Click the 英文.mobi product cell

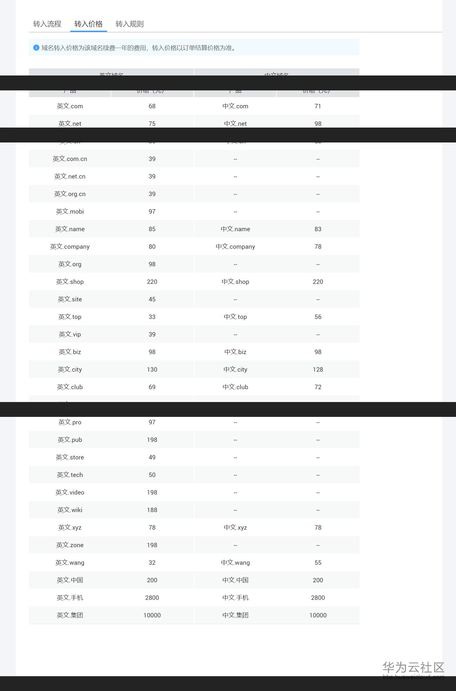(70, 212)
